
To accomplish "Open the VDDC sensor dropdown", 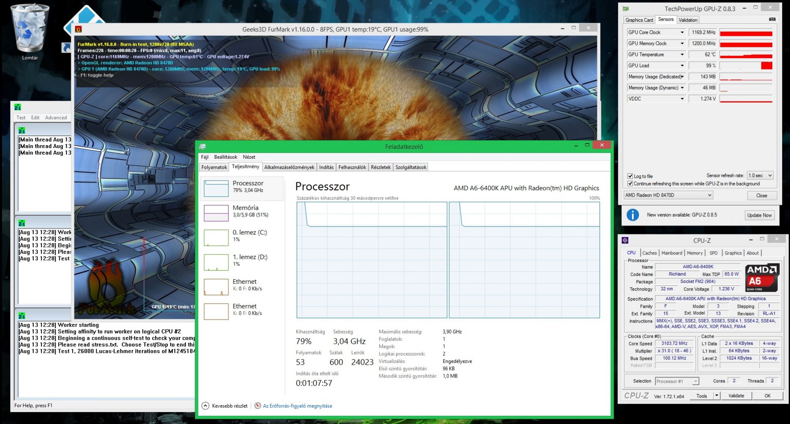I will pos(682,99).
